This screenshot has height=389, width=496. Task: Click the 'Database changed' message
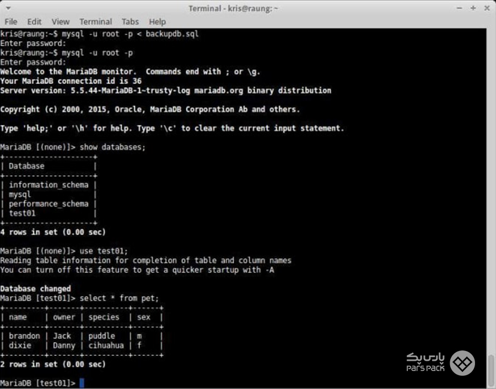tap(35, 289)
